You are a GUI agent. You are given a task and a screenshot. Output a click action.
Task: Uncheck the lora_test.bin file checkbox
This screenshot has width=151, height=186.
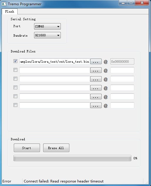pyautogui.click(x=15, y=61)
